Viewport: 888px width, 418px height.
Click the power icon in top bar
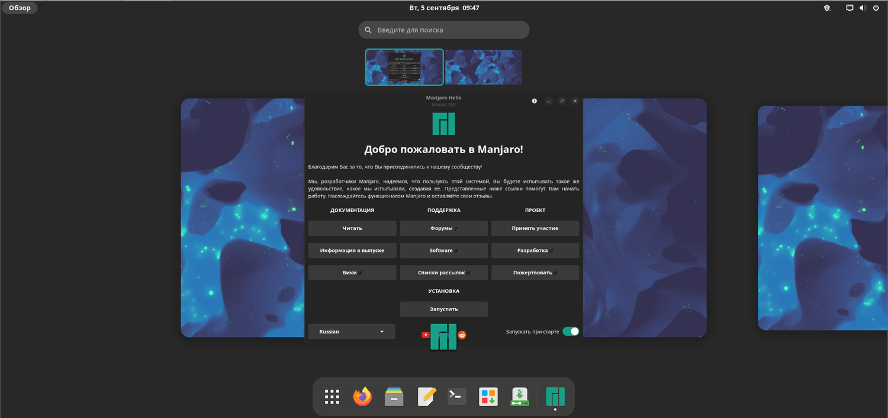[x=876, y=8]
